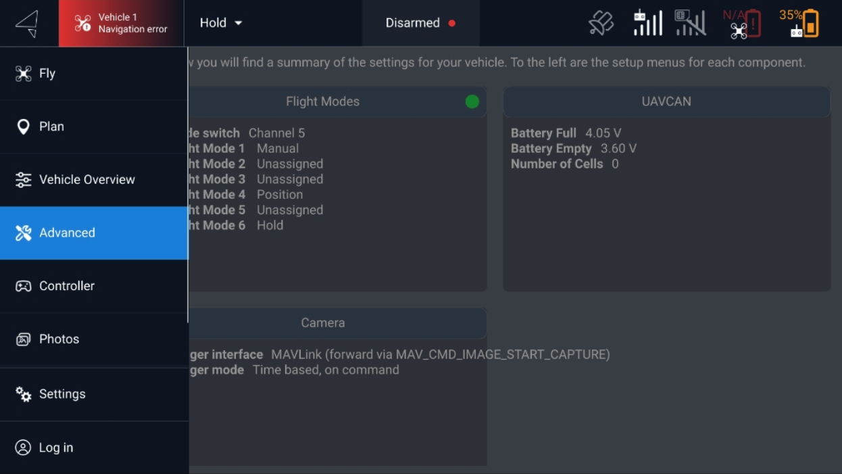Click the Photos gallery icon
Image resolution: width=842 pixels, height=474 pixels.
pyautogui.click(x=24, y=339)
